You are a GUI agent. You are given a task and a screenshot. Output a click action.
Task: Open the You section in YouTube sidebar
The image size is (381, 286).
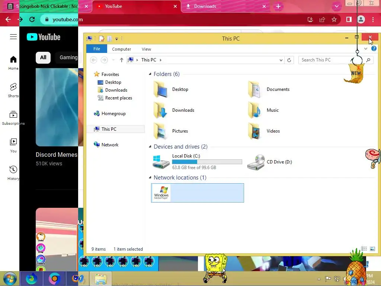(x=13, y=146)
